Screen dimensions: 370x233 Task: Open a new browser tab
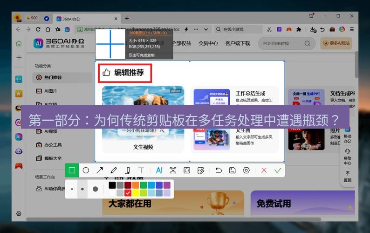127,19
